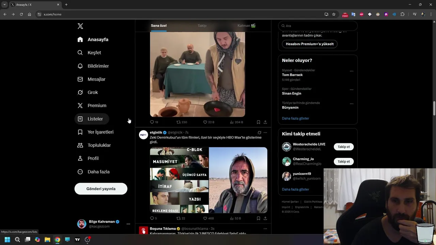Open the ABP extension icon
Screen dimensions: 436x245
(x=361, y=14)
